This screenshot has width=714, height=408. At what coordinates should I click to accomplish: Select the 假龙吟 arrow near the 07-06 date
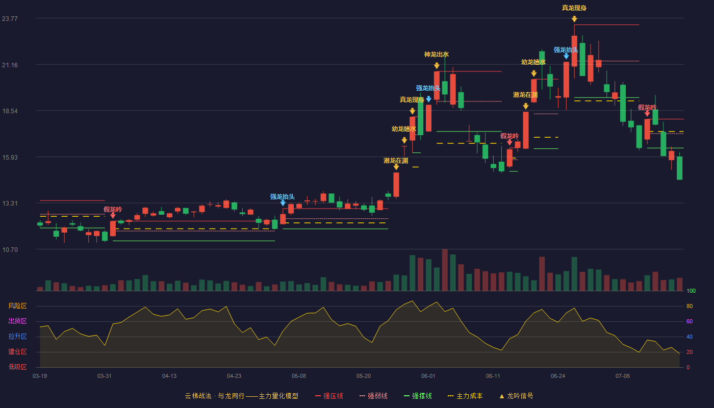[x=647, y=114]
